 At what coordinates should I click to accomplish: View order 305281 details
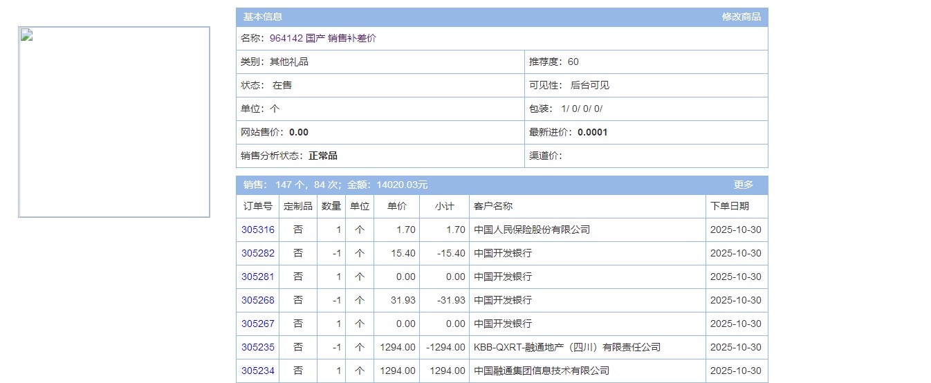coord(257,277)
